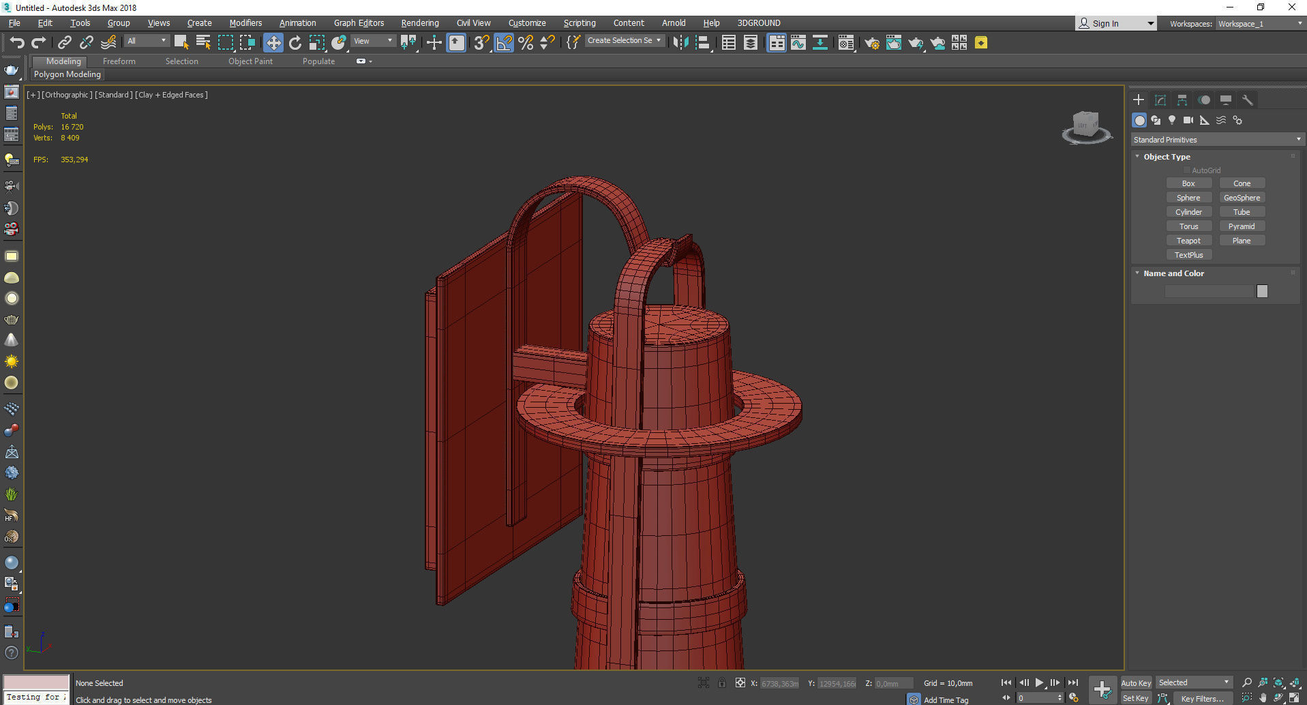Open the key filter 'Selected' dropdown
This screenshot has height=705, width=1307.
[1194, 682]
